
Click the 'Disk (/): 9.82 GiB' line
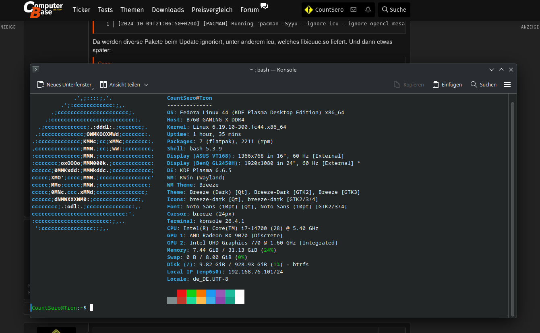click(x=238, y=264)
